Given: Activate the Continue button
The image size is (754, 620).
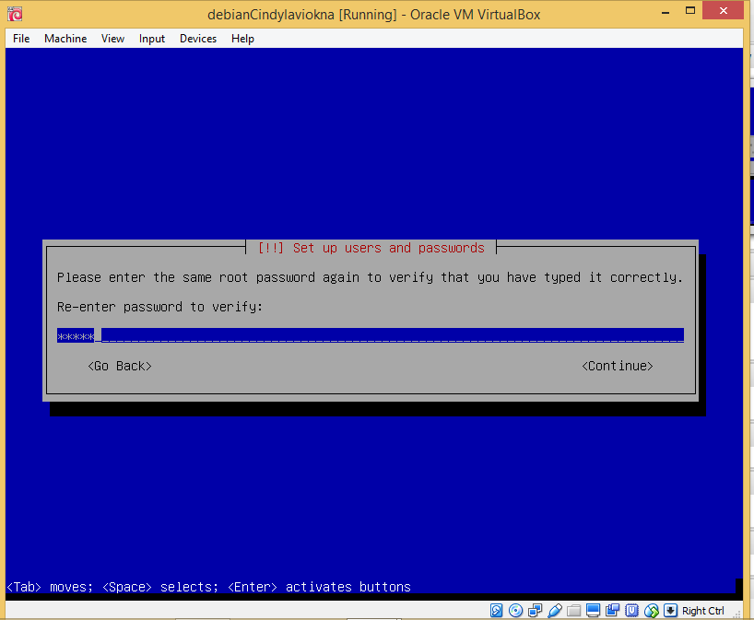Looking at the screenshot, I should pyautogui.click(x=618, y=367).
